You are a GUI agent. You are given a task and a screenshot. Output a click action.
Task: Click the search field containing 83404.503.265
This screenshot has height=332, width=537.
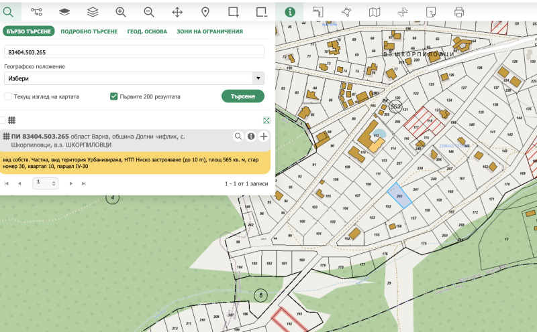134,52
